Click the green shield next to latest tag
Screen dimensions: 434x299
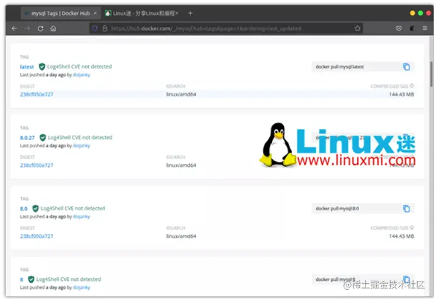click(42, 67)
